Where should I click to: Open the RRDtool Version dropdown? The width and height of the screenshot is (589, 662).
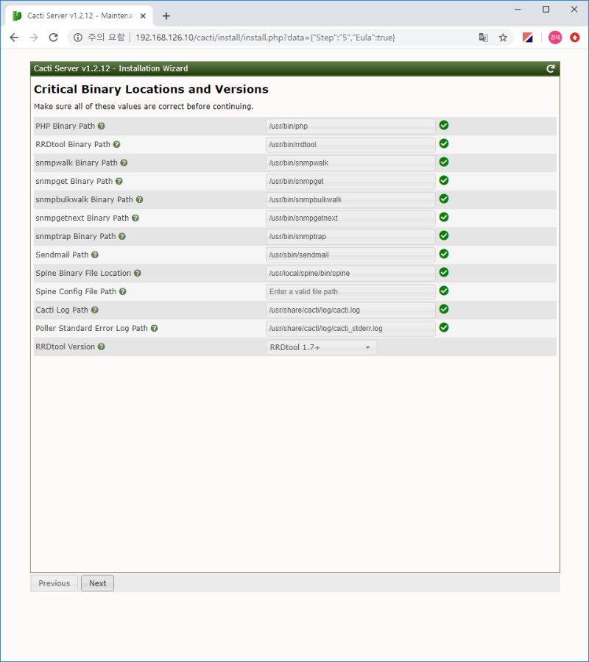(x=321, y=347)
